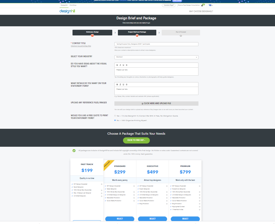275x224 pixels.
Task: Click the Fast Track $199 price
Action: point(87,170)
